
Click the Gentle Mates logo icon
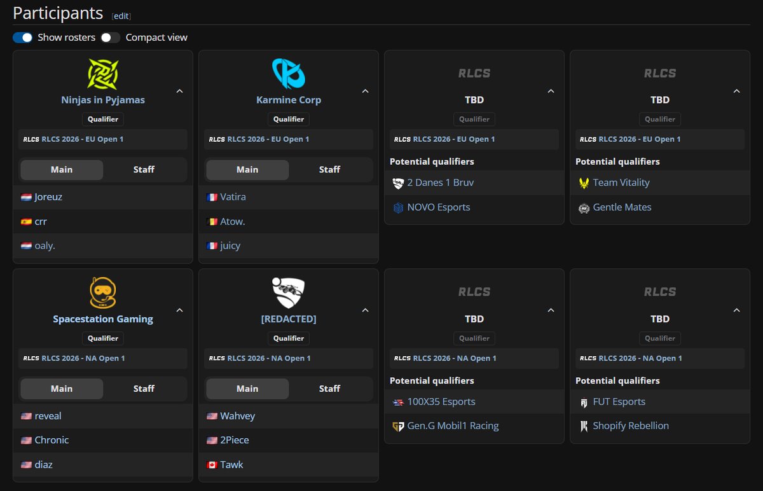tap(584, 207)
